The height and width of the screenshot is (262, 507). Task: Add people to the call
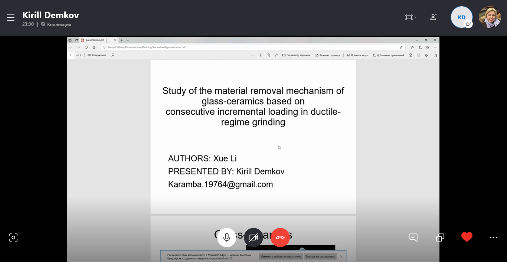[x=433, y=17]
